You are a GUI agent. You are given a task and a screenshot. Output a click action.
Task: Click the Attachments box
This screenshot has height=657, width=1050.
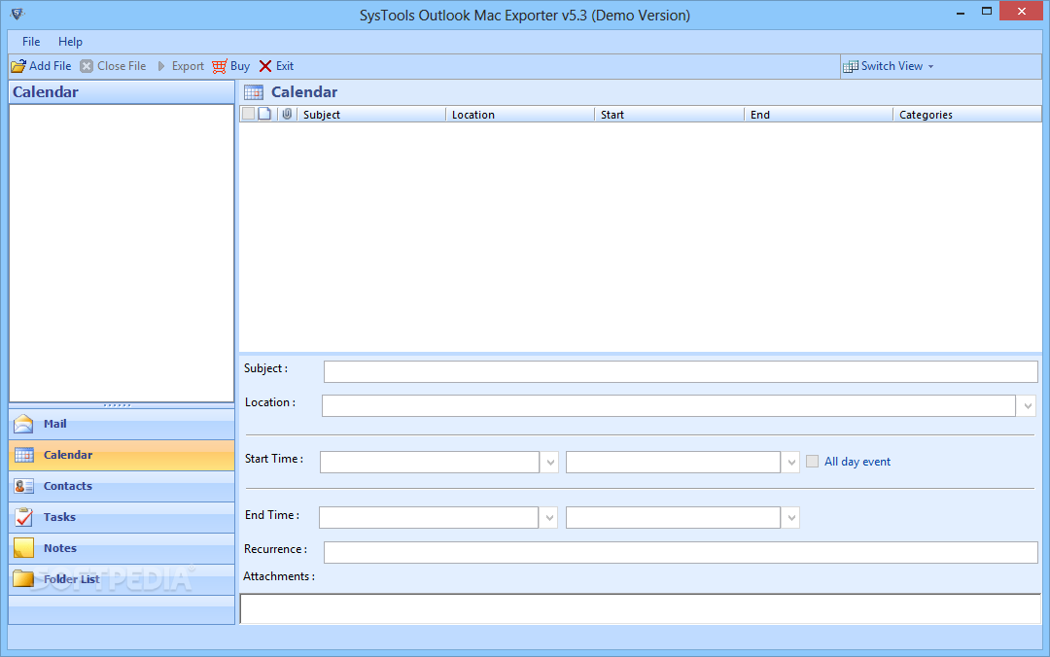[640, 609]
